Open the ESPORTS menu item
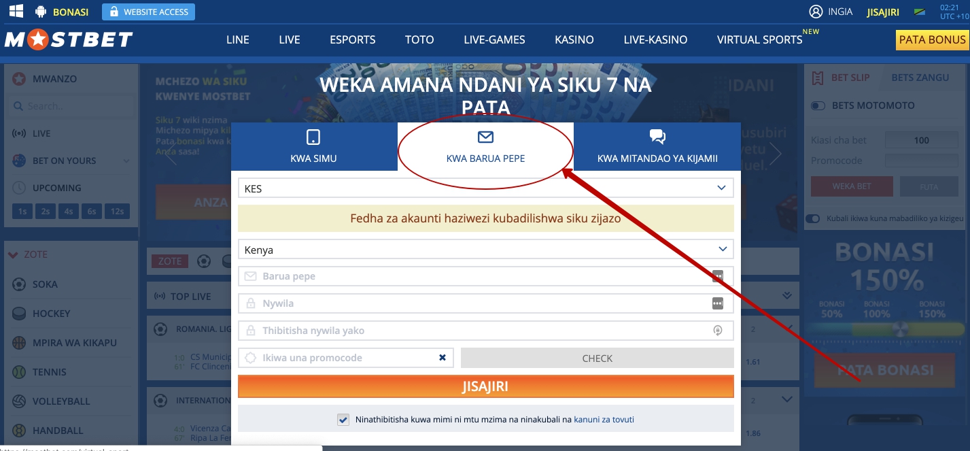970x451 pixels. [353, 40]
